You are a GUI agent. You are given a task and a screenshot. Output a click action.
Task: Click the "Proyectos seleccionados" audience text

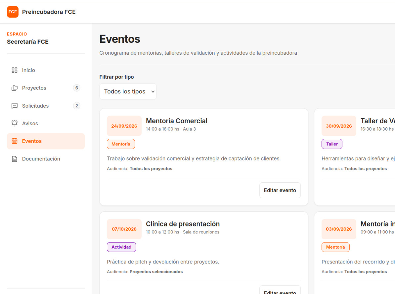coord(156,271)
